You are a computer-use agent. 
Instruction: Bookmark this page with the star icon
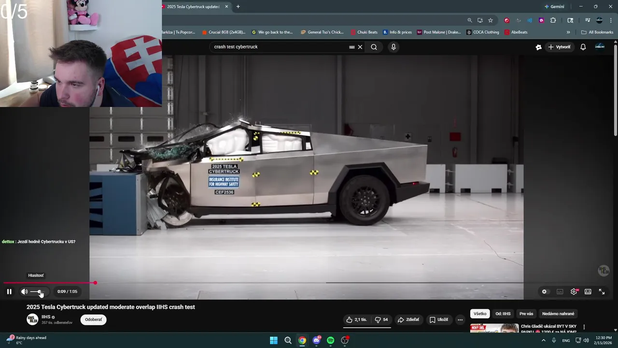pyautogui.click(x=491, y=20)
